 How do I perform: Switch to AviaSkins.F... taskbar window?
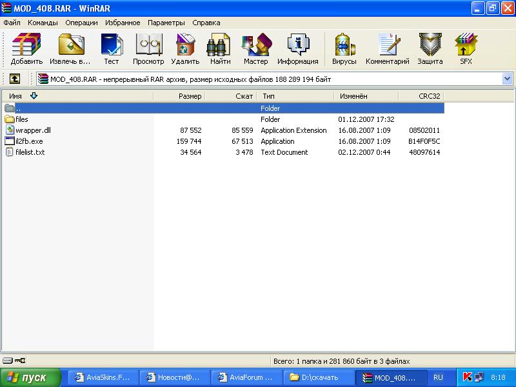[x=103, y=377]
